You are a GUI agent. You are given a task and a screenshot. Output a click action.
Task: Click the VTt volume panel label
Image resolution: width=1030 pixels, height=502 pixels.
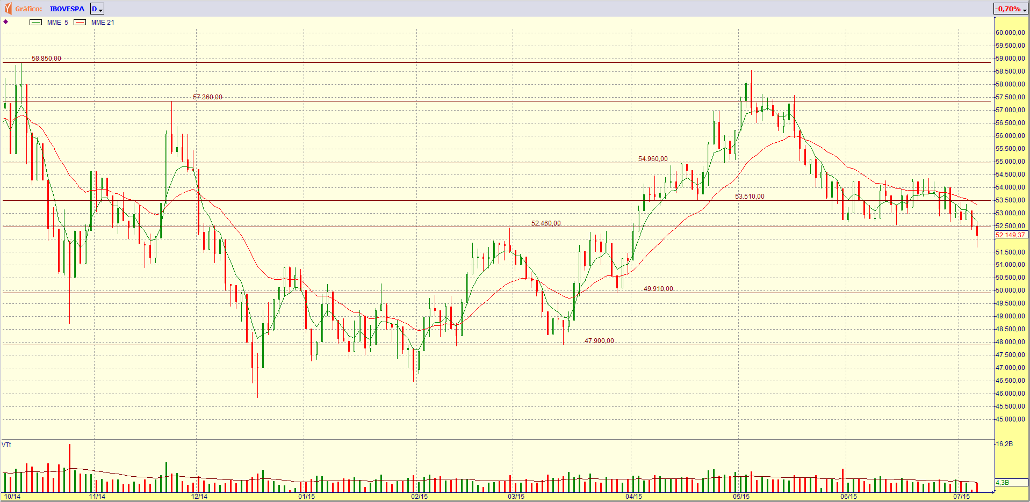tap(6, 445)
